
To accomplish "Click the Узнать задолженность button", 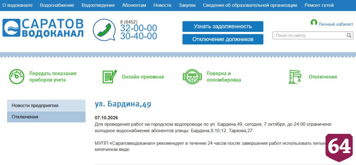I will pos(223,27).
